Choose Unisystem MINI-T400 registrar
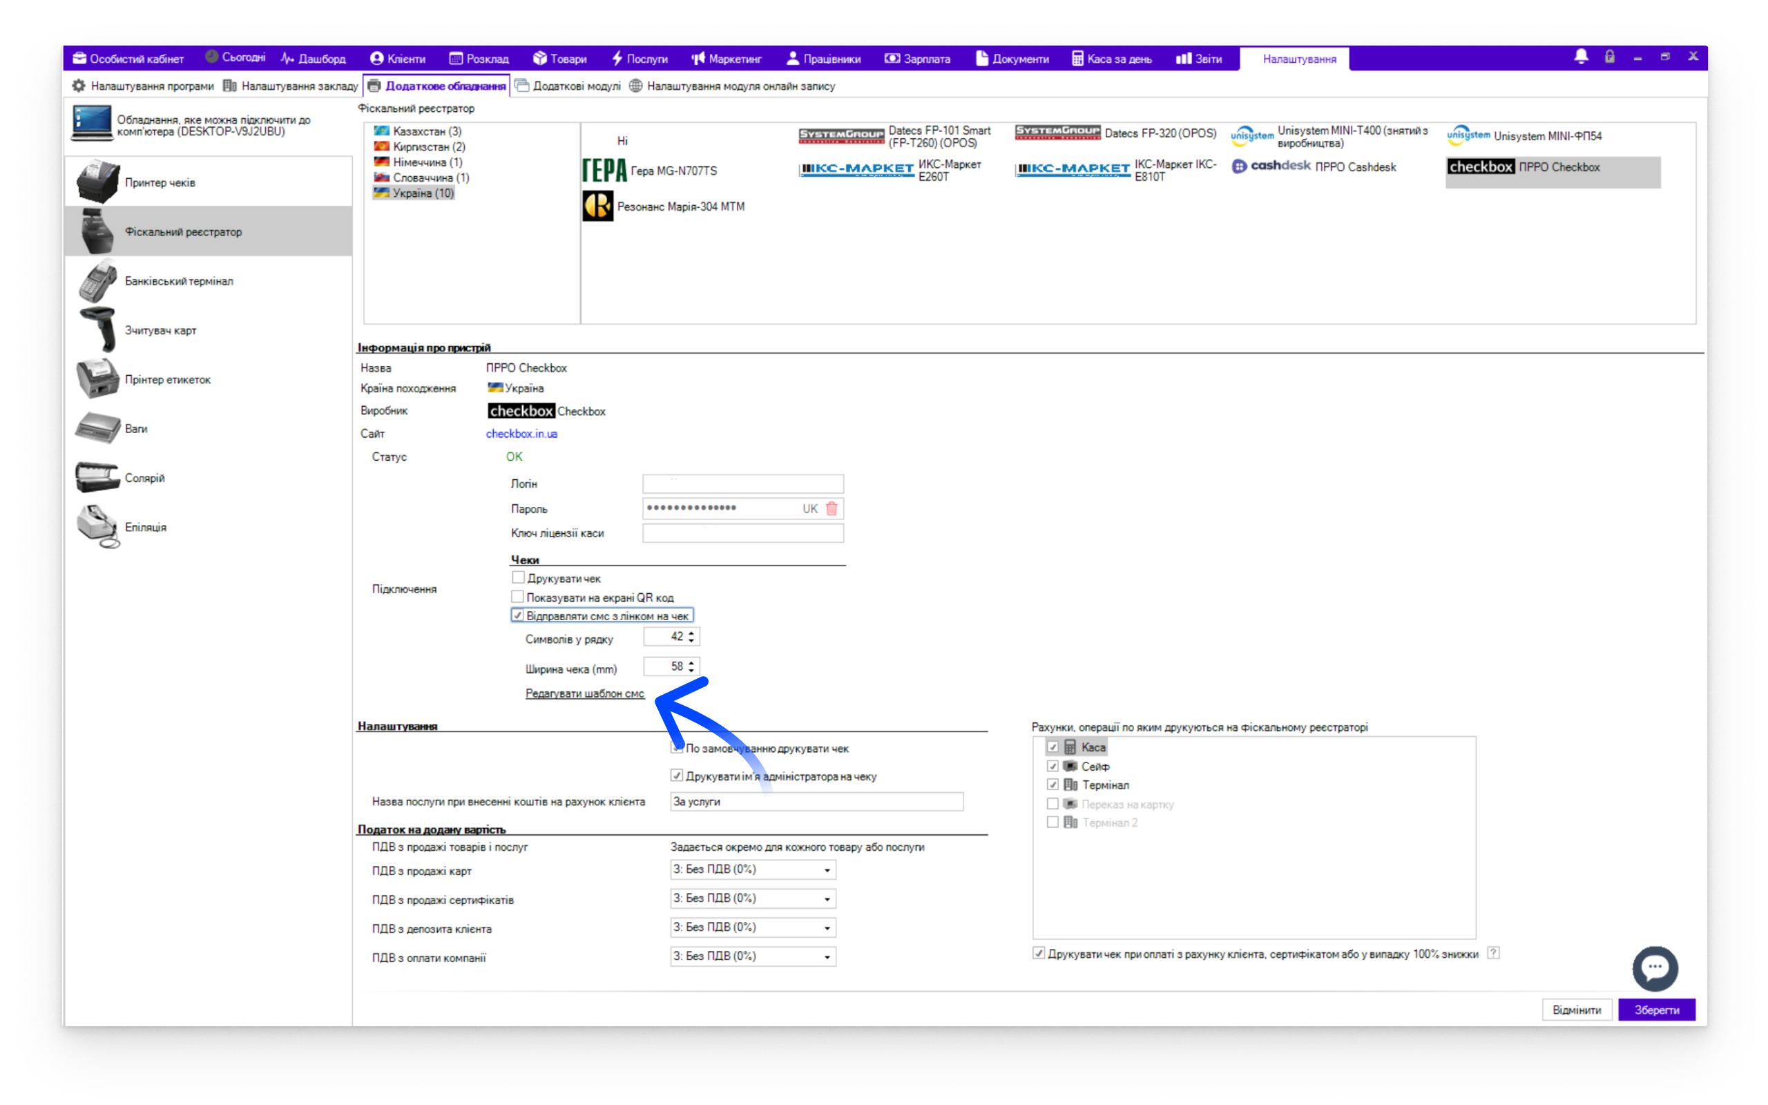1768x1105 pixels. pos(1329,136)
